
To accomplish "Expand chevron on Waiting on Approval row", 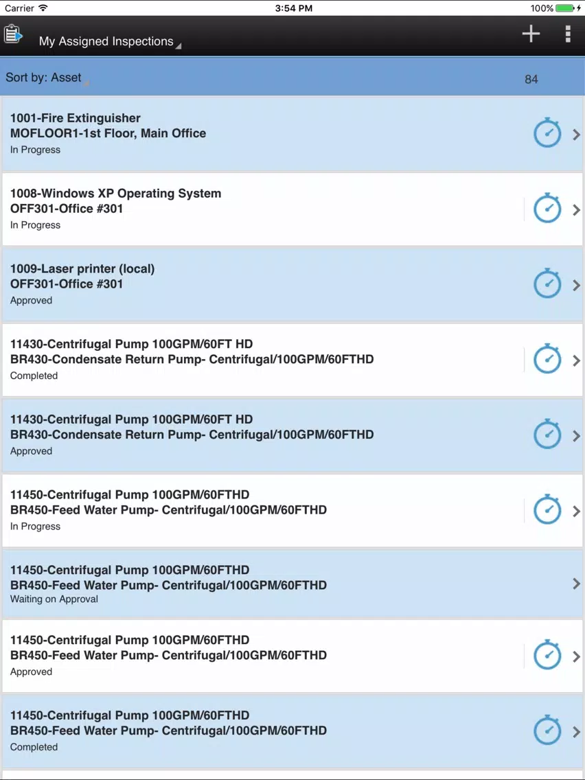I will pyautogui.click(x=577, y=584).
